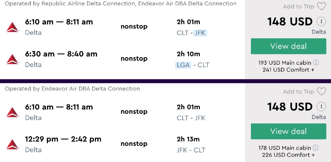The height and width of the screenshot is (162, 331).
Task: Click Delta logo for 12:29 pm flight
Action: (13, 144)
